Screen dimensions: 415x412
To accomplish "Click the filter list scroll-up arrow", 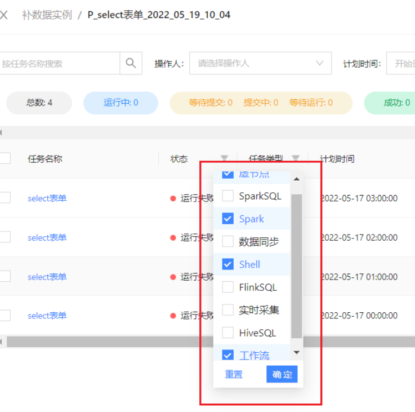I will point(296,179).
